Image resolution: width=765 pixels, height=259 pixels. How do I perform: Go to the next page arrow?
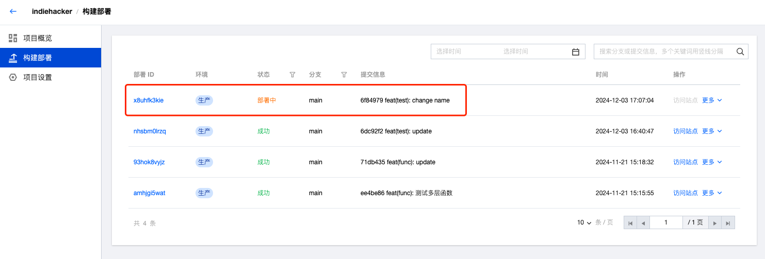(715, 223)
